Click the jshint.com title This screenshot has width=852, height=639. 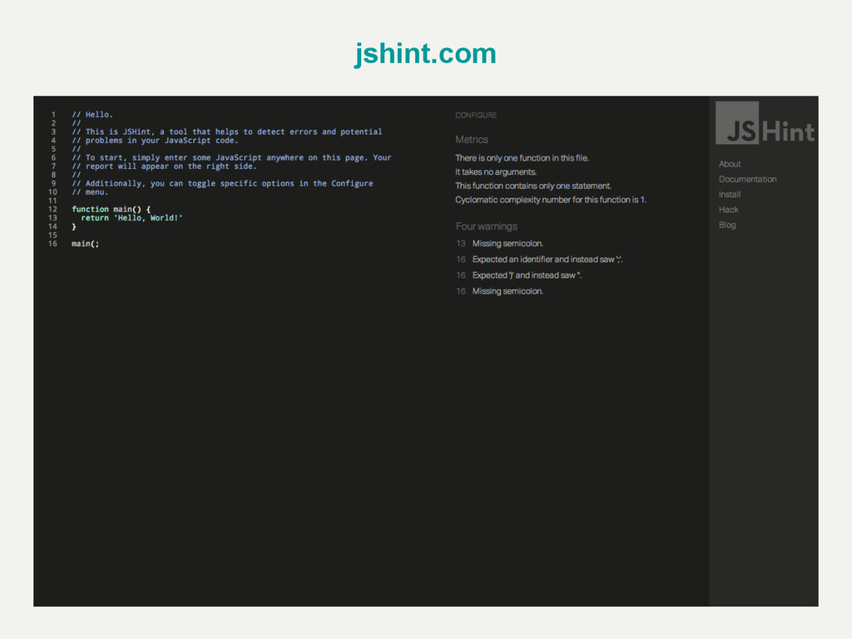pos(425,54)
